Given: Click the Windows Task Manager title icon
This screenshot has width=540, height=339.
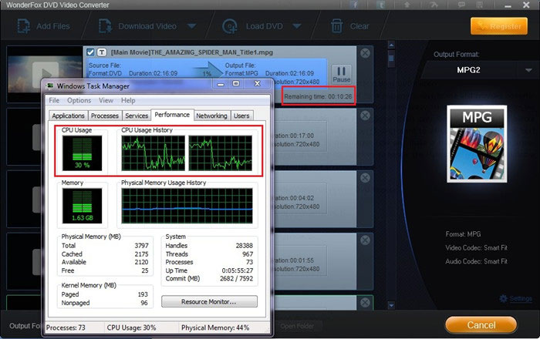Looking at the screenshot, I should 50,86.
